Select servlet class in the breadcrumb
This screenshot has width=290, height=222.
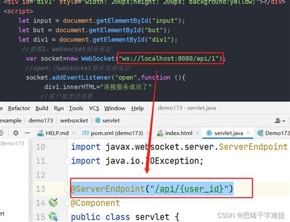111,121
